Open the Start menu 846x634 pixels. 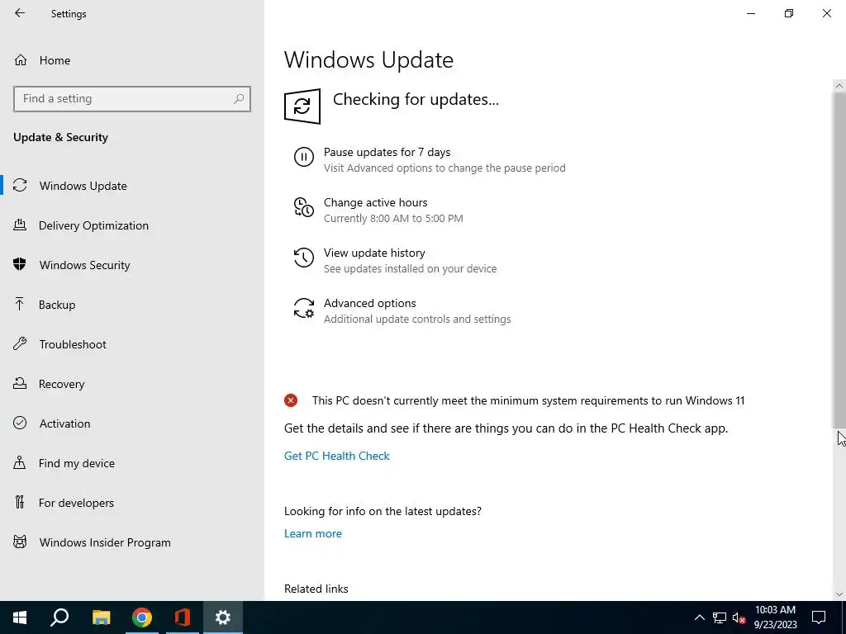(20, 617)
